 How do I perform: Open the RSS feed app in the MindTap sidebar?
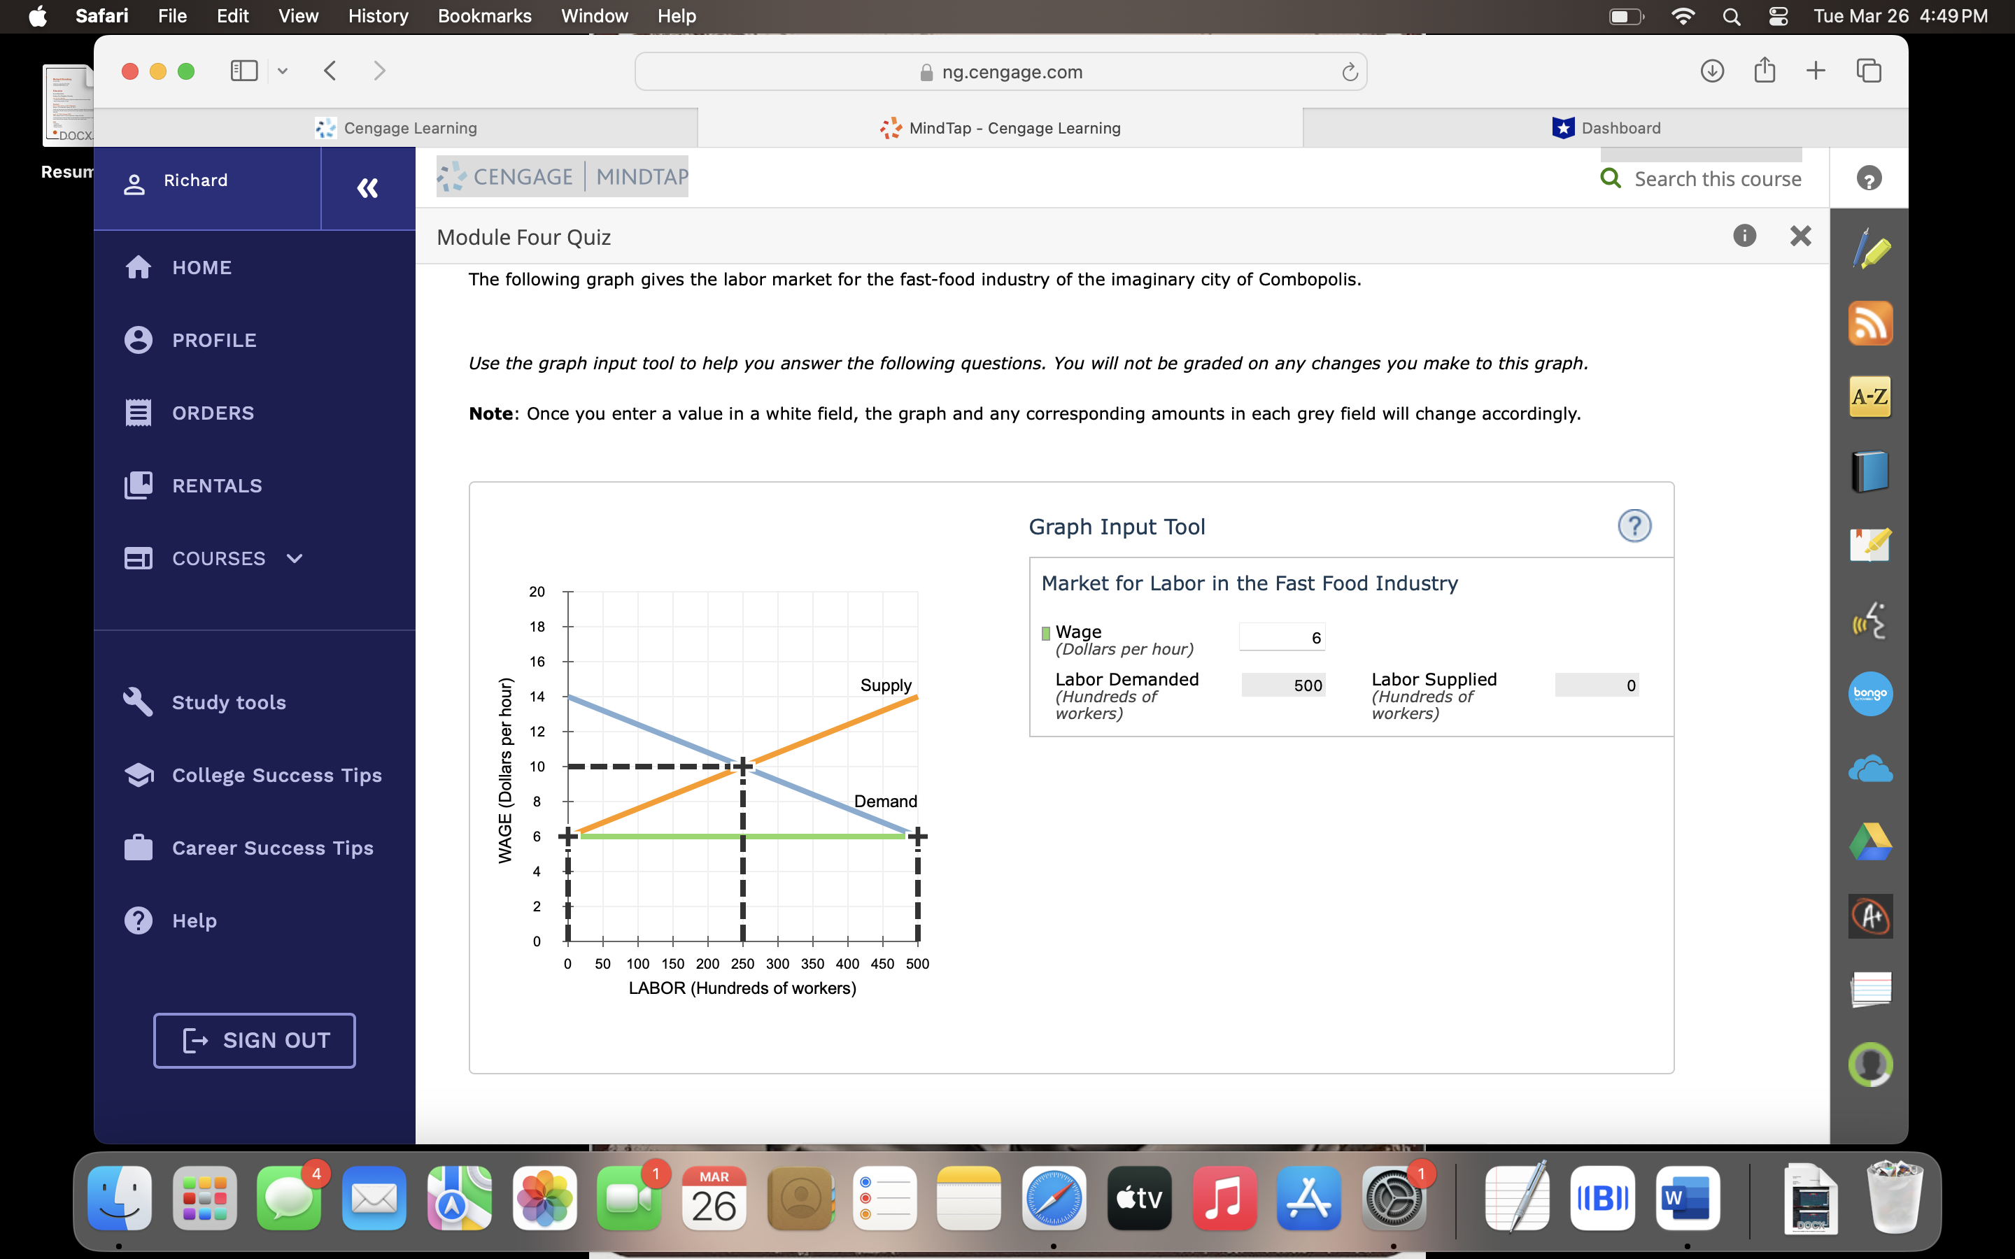(x=1871, y=323)
